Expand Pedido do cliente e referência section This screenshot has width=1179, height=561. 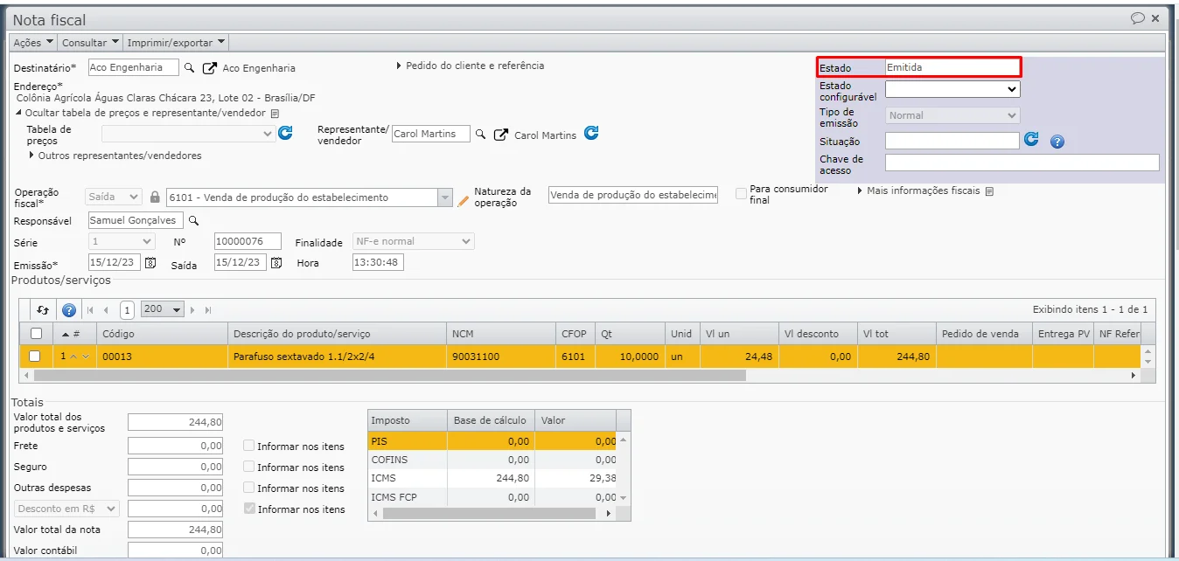(470, 66)
